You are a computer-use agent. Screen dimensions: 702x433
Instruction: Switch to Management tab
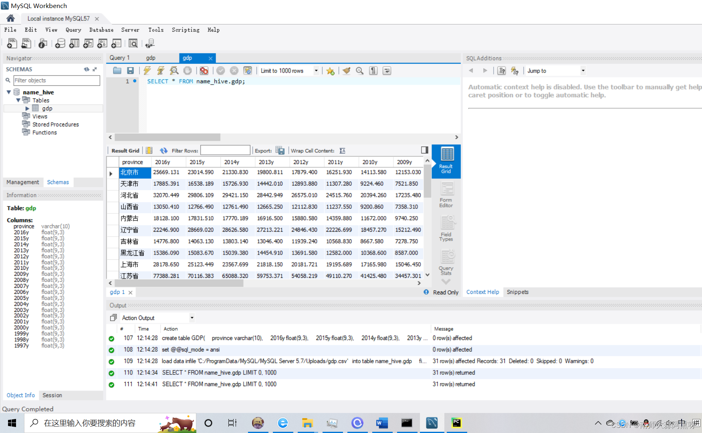point(23,182)
